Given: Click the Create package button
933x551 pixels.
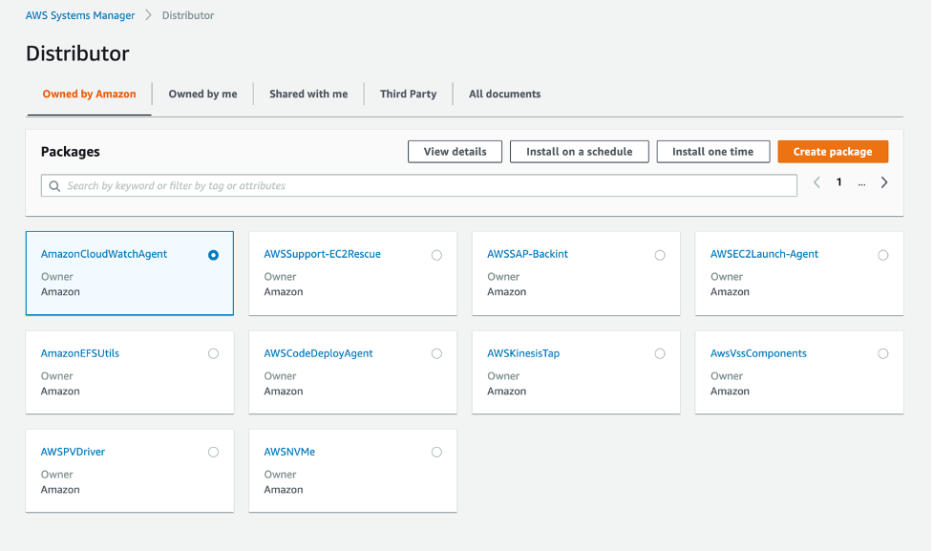Looking at the screenshot, I should tap(830, 151).
